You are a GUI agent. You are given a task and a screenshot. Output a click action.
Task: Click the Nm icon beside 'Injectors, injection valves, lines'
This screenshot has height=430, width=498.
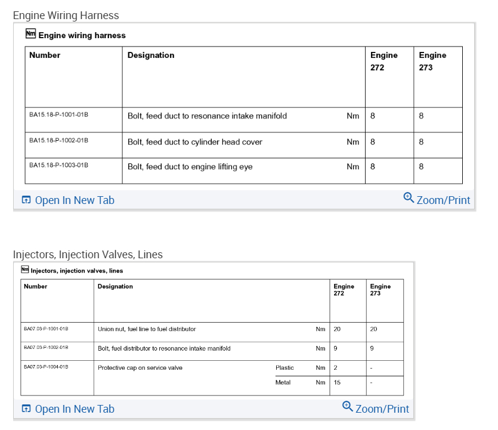point(24,270)
